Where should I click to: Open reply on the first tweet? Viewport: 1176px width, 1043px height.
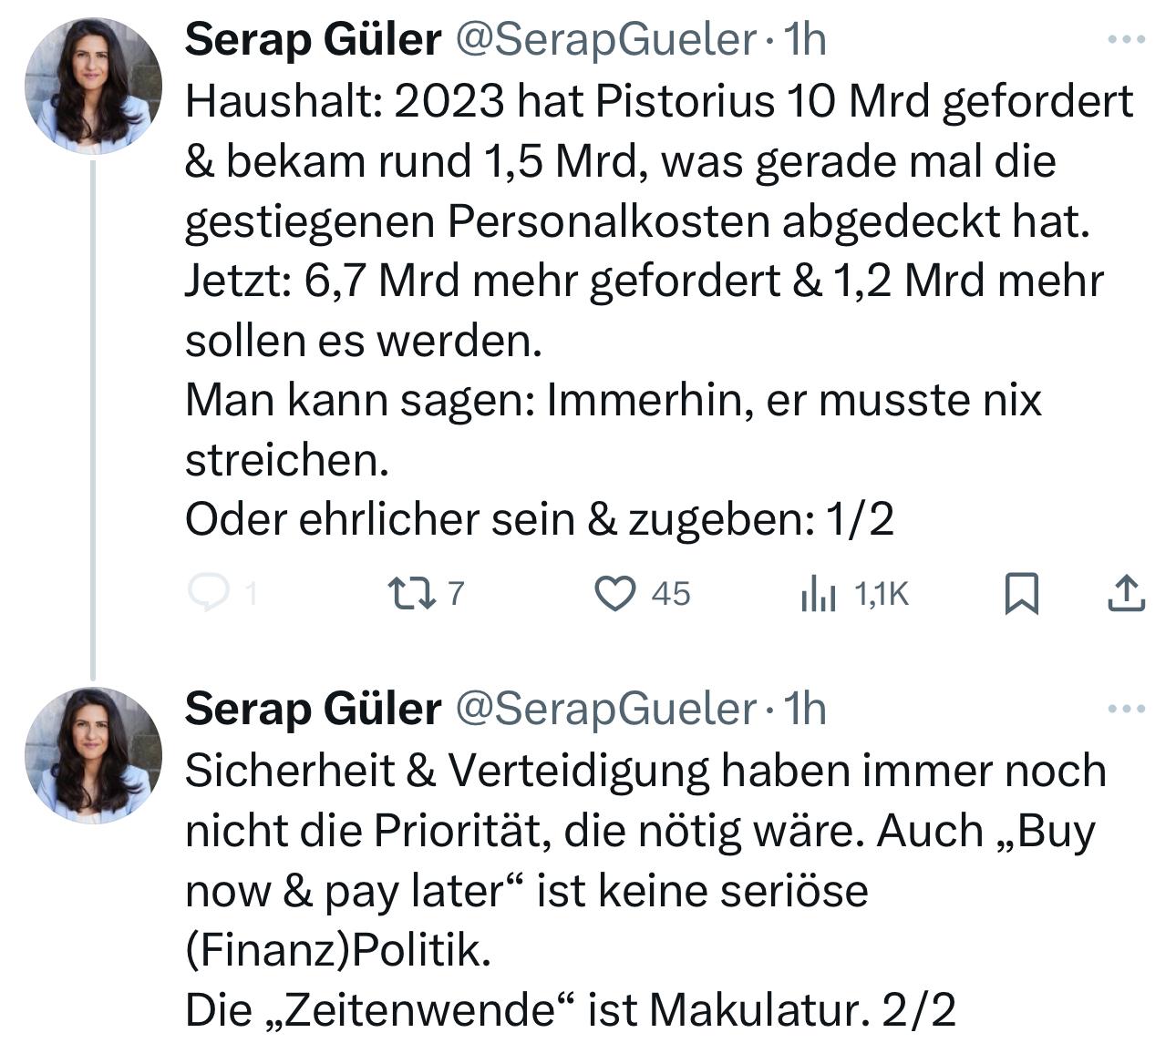tap(206, 594)
